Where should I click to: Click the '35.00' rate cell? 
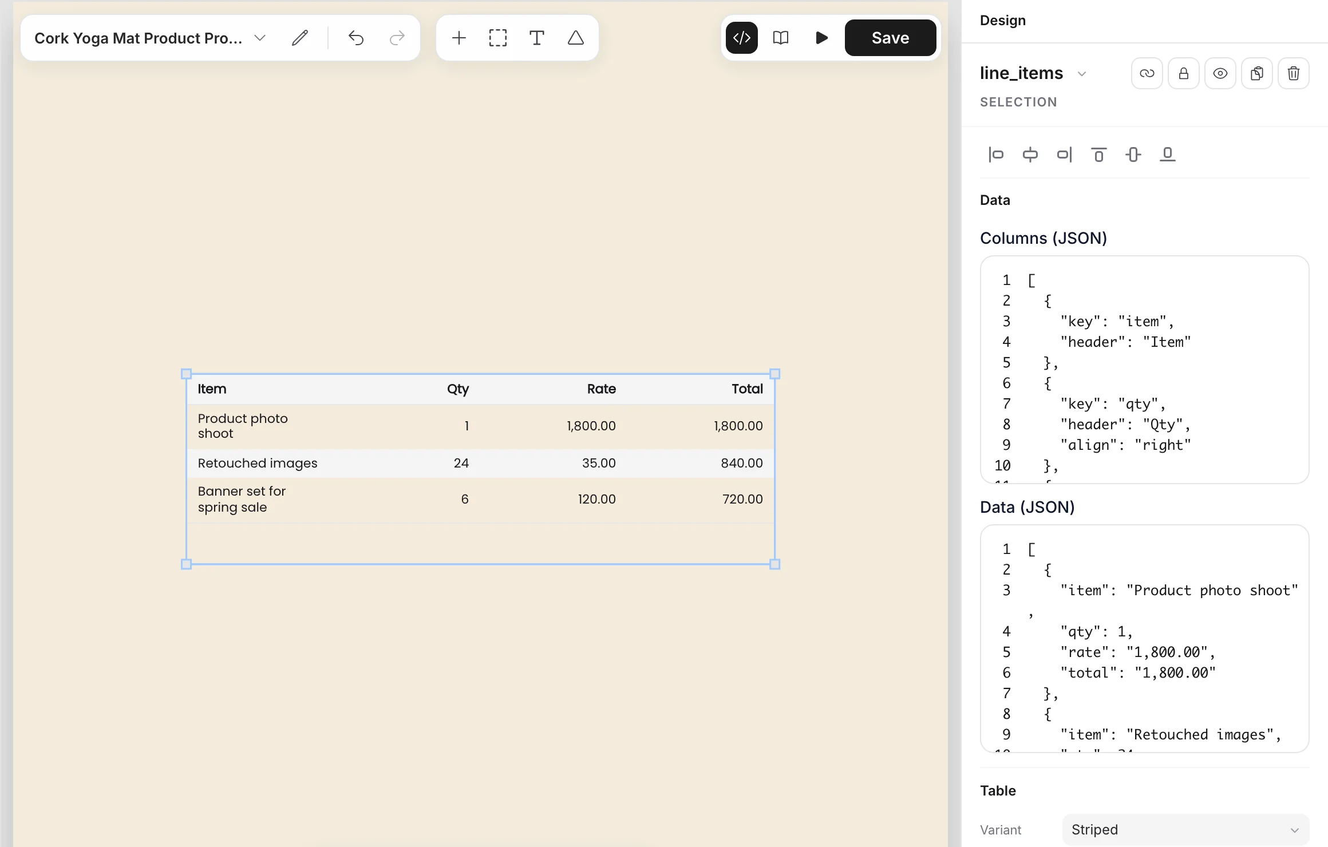point(599,463)
